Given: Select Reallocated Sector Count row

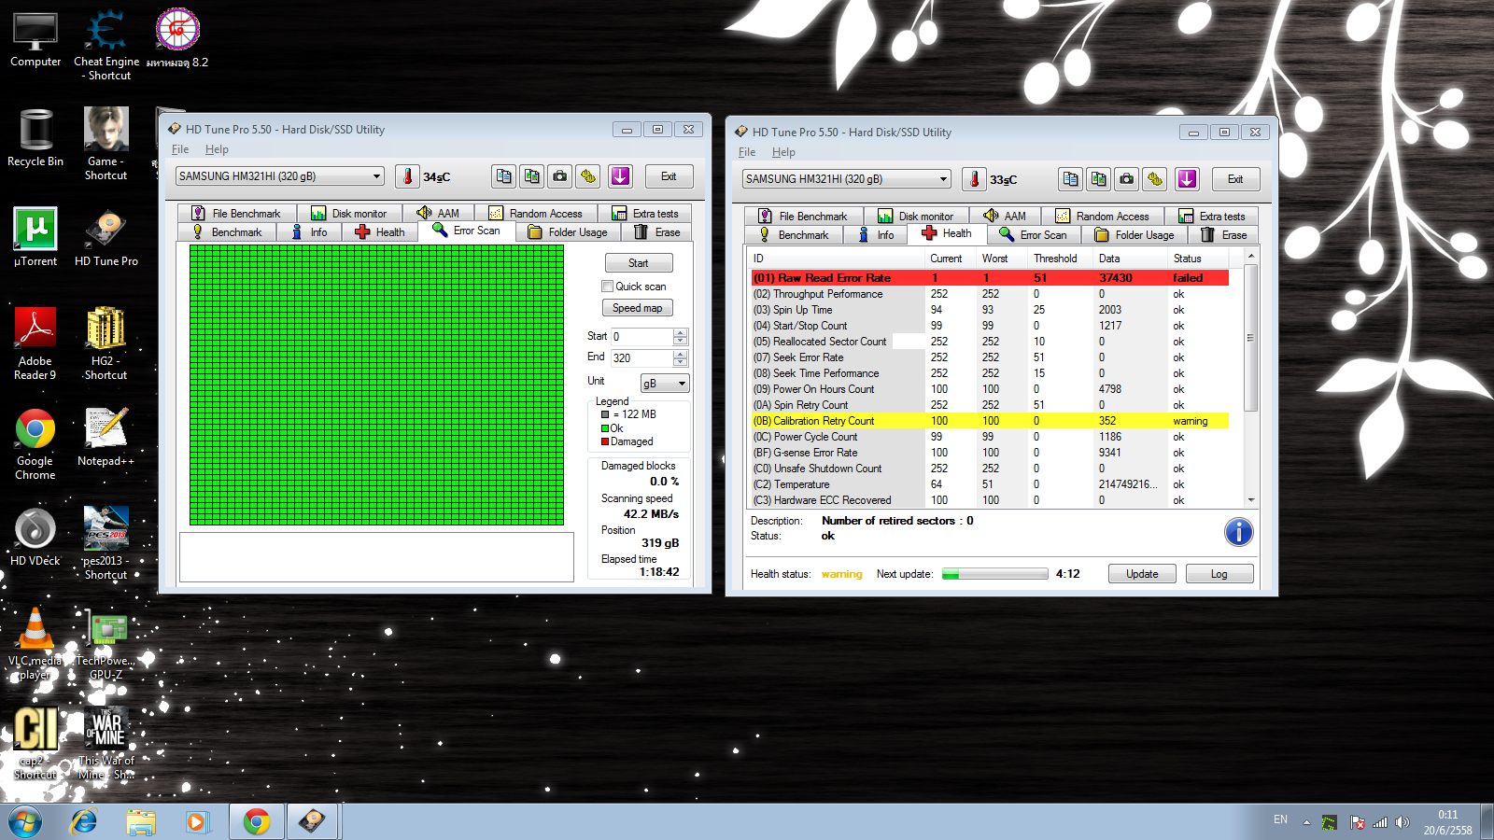Looking at the screenshot, I should pyautogui.click(x=990, y=342).
